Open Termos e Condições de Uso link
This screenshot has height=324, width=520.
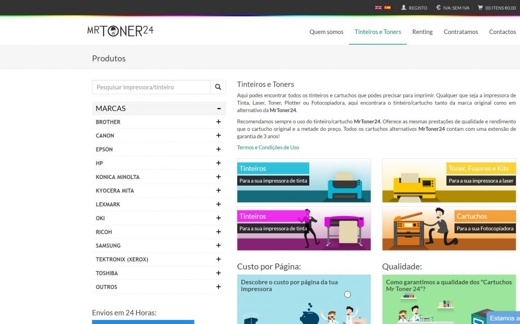point(268,148)
